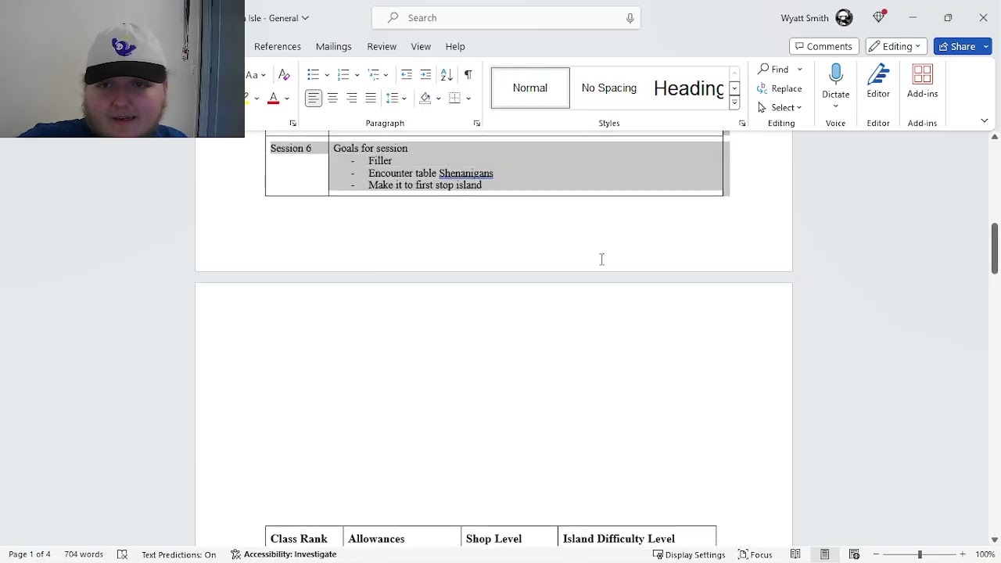Align paragraph text to the right
This screenshot has width=1001, height=563.
352,98
